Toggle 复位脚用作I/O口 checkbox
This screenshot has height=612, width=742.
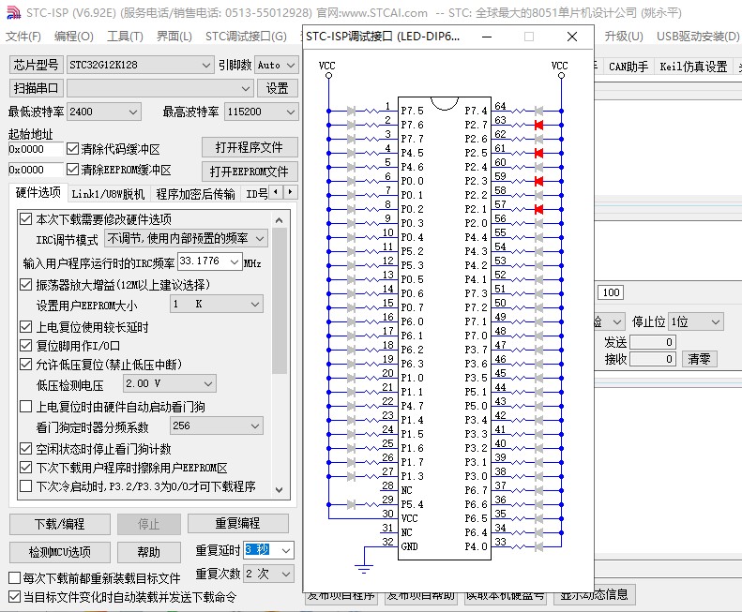[25, 345]
